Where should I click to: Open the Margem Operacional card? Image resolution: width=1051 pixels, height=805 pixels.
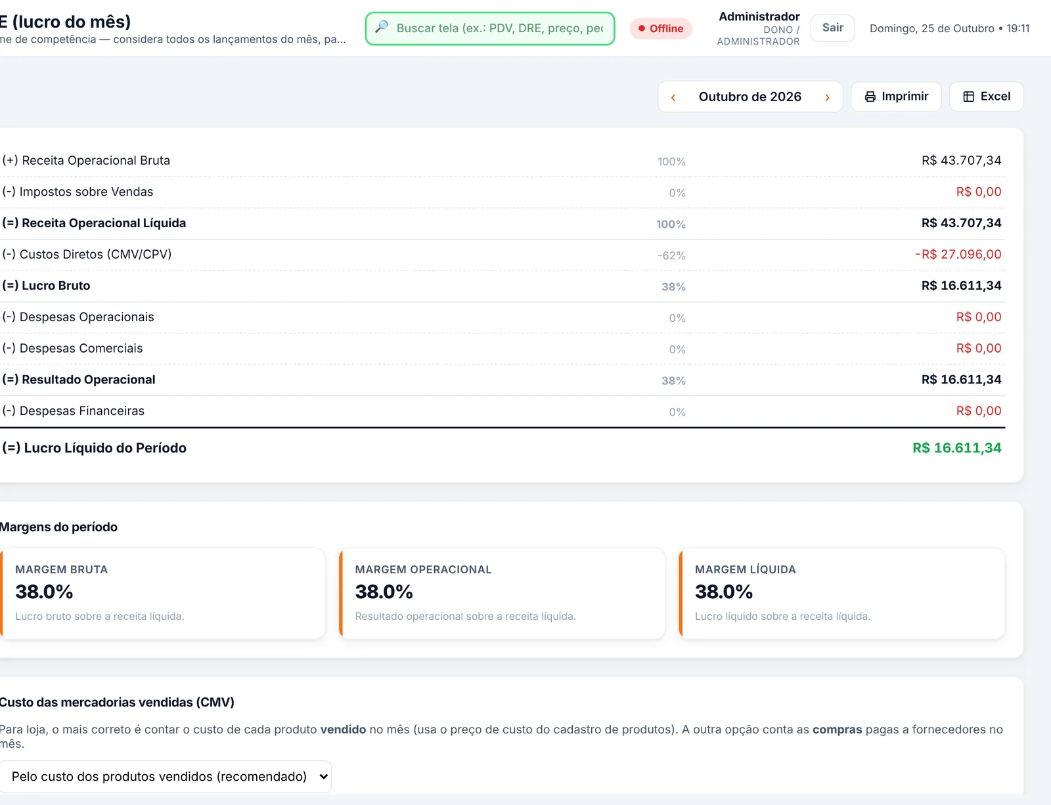click(x=502, y=594)
